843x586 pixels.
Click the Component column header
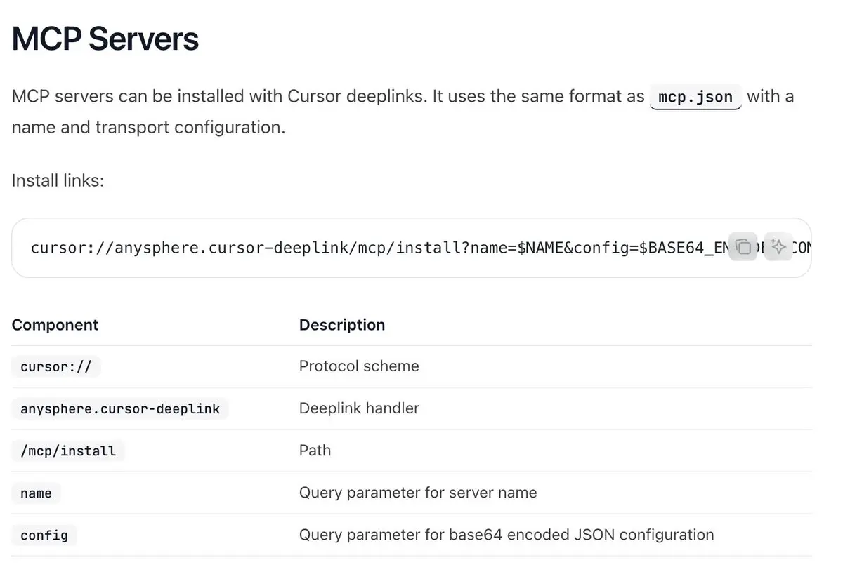(55, 325)
